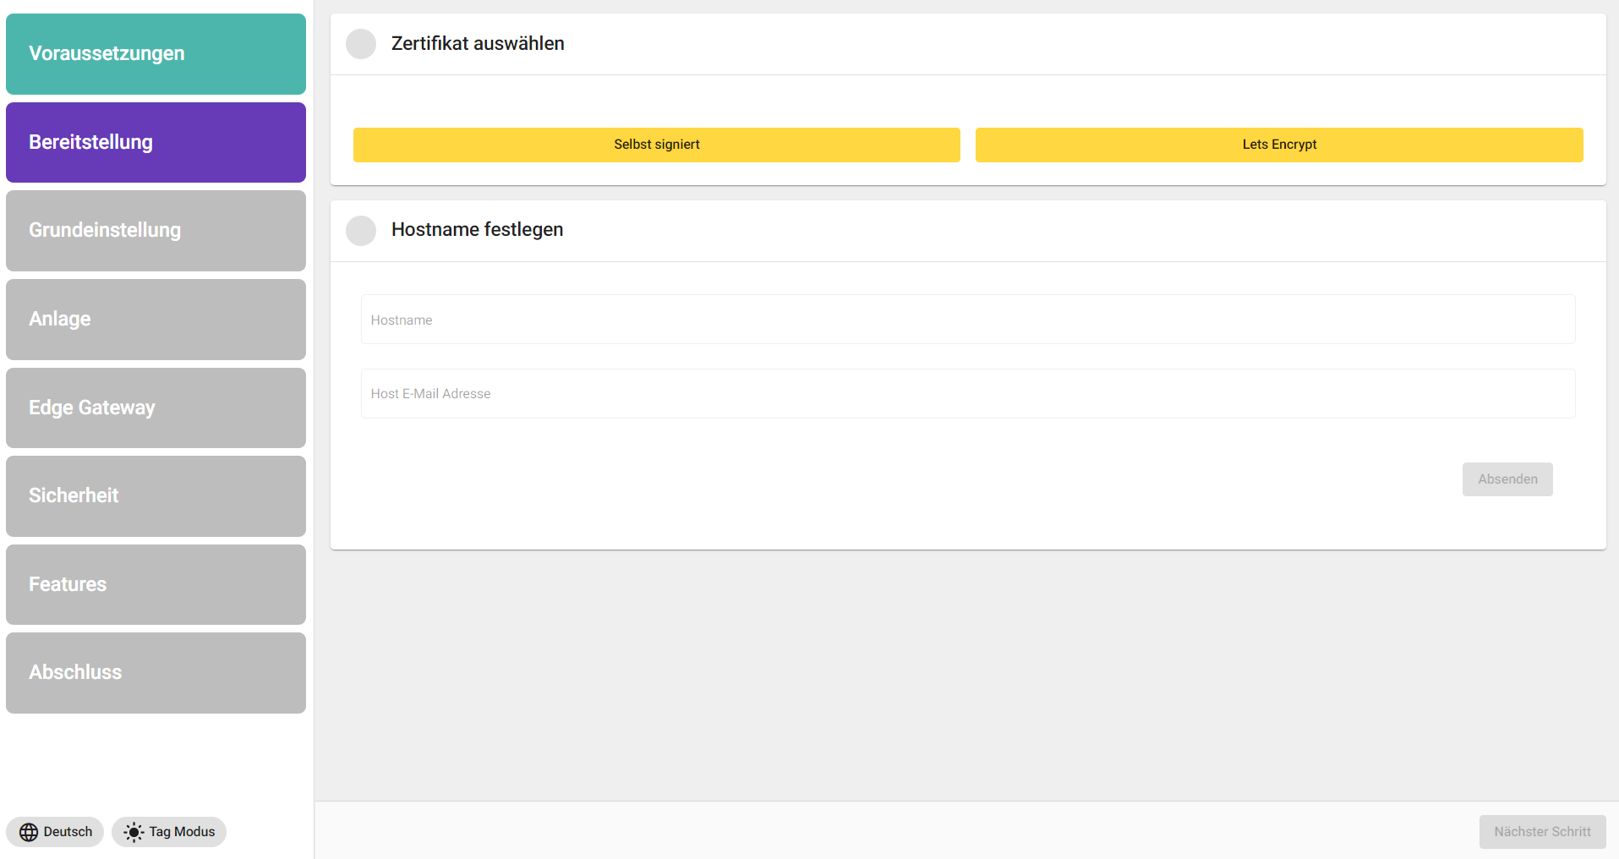1619x859 pixels.
Task: Open the Sicherheit step
Action: click(x=156, y=496)
